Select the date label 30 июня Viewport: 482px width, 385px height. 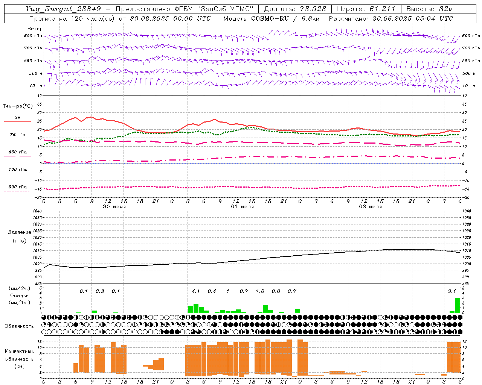114,207
